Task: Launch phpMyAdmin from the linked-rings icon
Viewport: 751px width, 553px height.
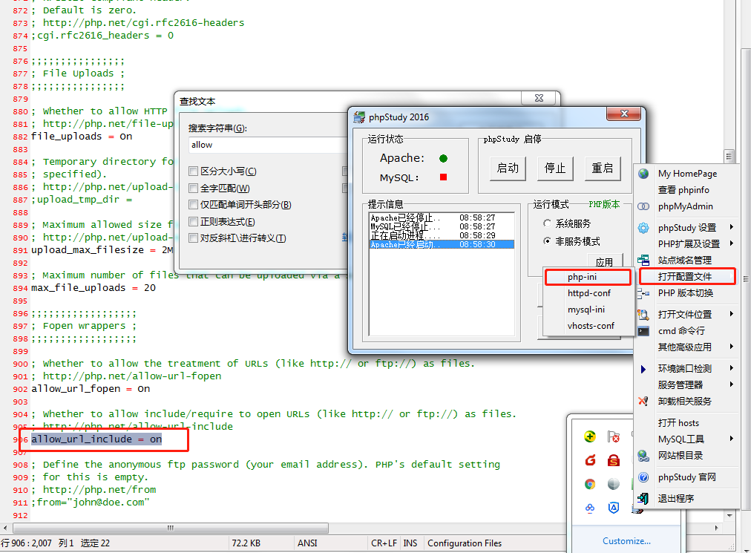Action: coord(643,206)
